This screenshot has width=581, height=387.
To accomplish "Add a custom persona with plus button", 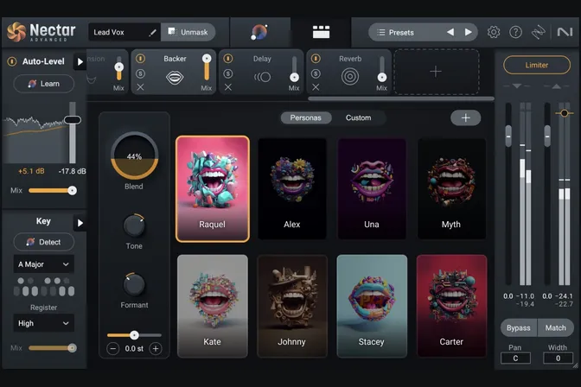I will tap(465, 117).
